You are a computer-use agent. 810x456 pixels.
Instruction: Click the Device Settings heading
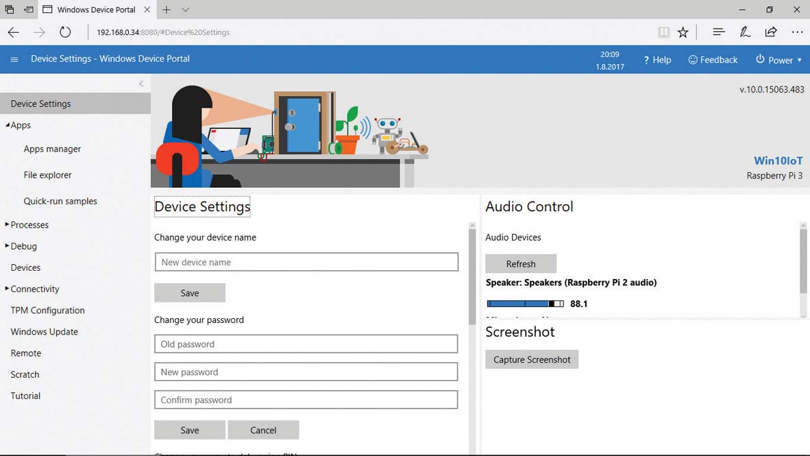point(202,206)
